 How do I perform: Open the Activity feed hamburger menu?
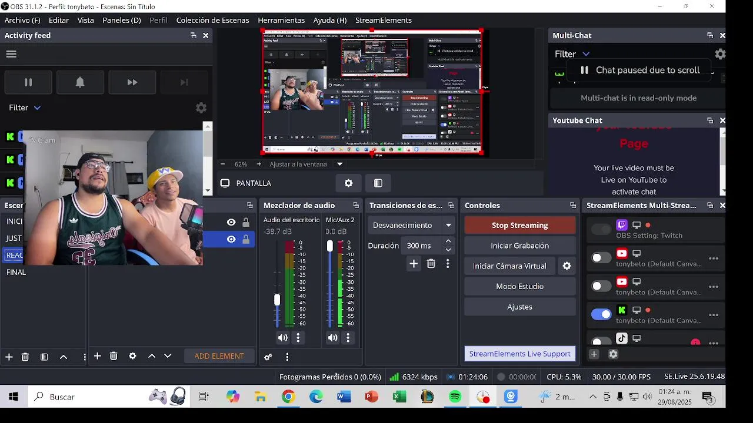(x=11, y=54)
